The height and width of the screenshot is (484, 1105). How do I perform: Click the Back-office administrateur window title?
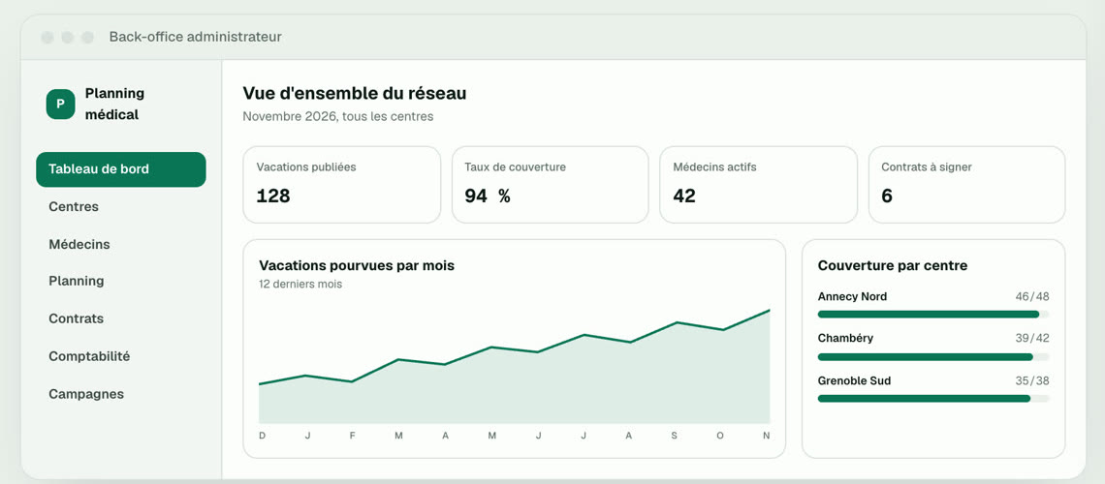pyautogui.click(x=195, y=37)
